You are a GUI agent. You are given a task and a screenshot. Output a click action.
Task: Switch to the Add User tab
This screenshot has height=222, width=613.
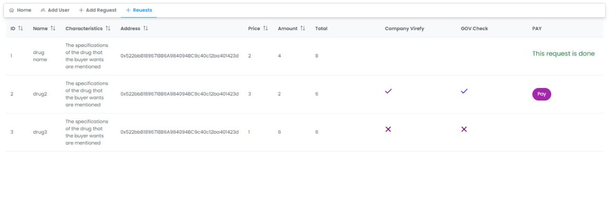click(55, 10)
